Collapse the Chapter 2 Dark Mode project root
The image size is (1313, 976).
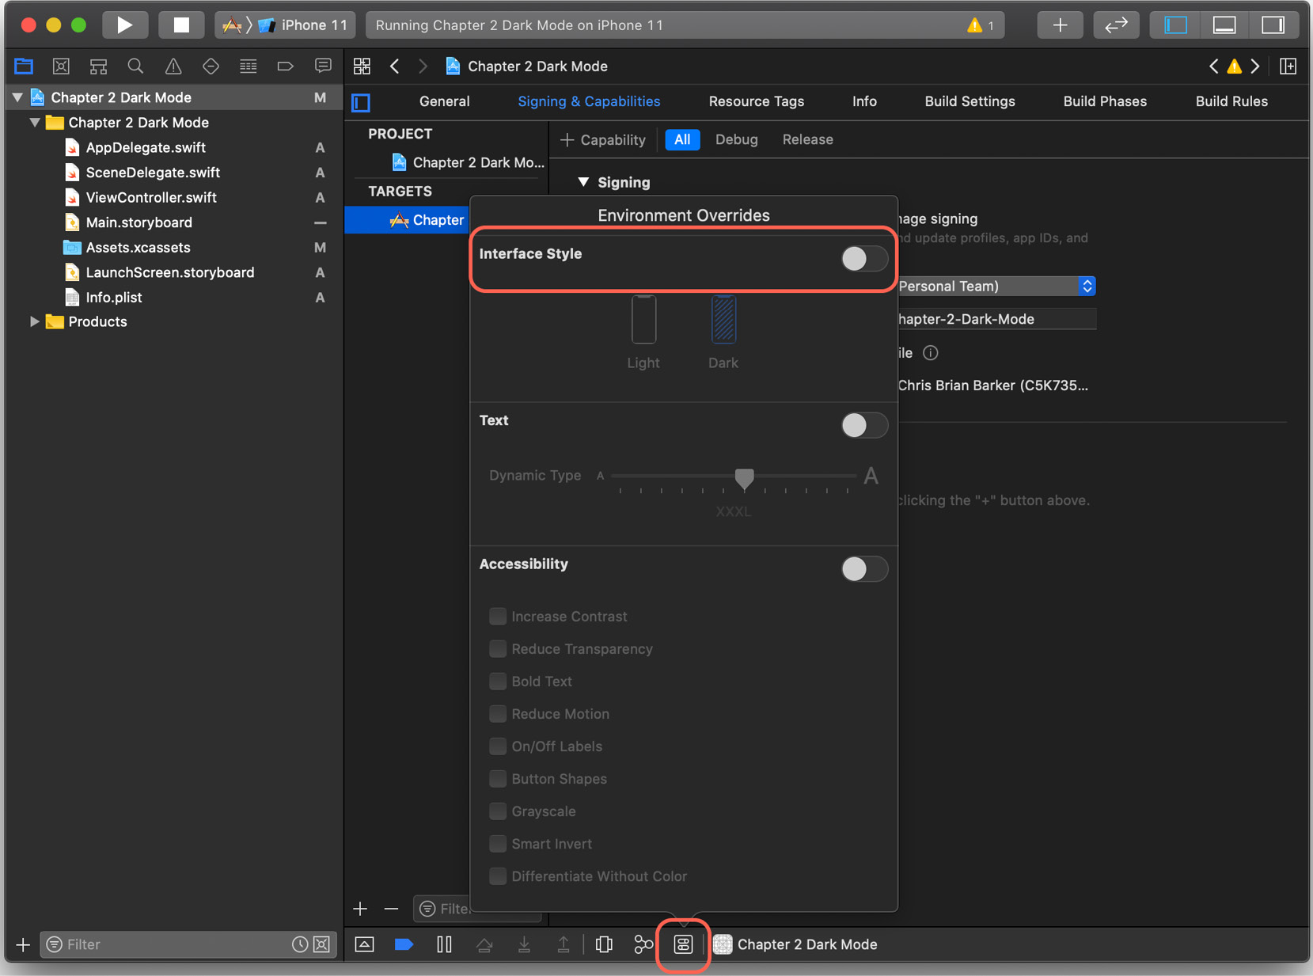17,97
